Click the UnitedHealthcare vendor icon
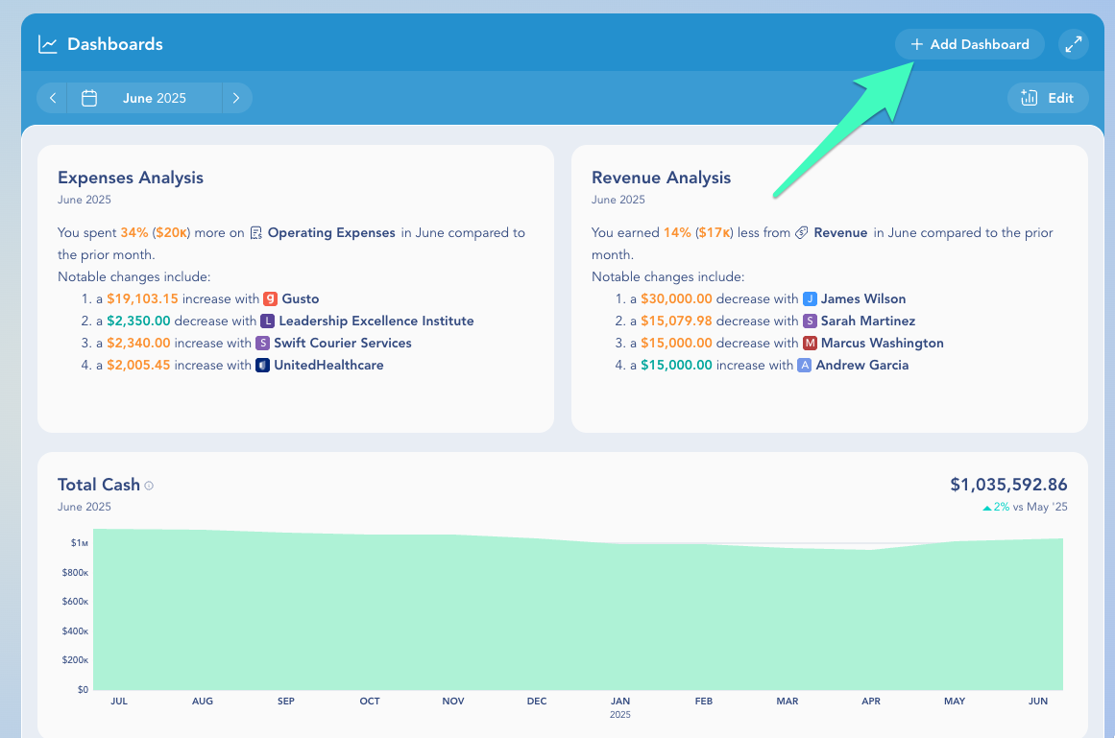1115x738 pixels. click(x=262, y=365)
